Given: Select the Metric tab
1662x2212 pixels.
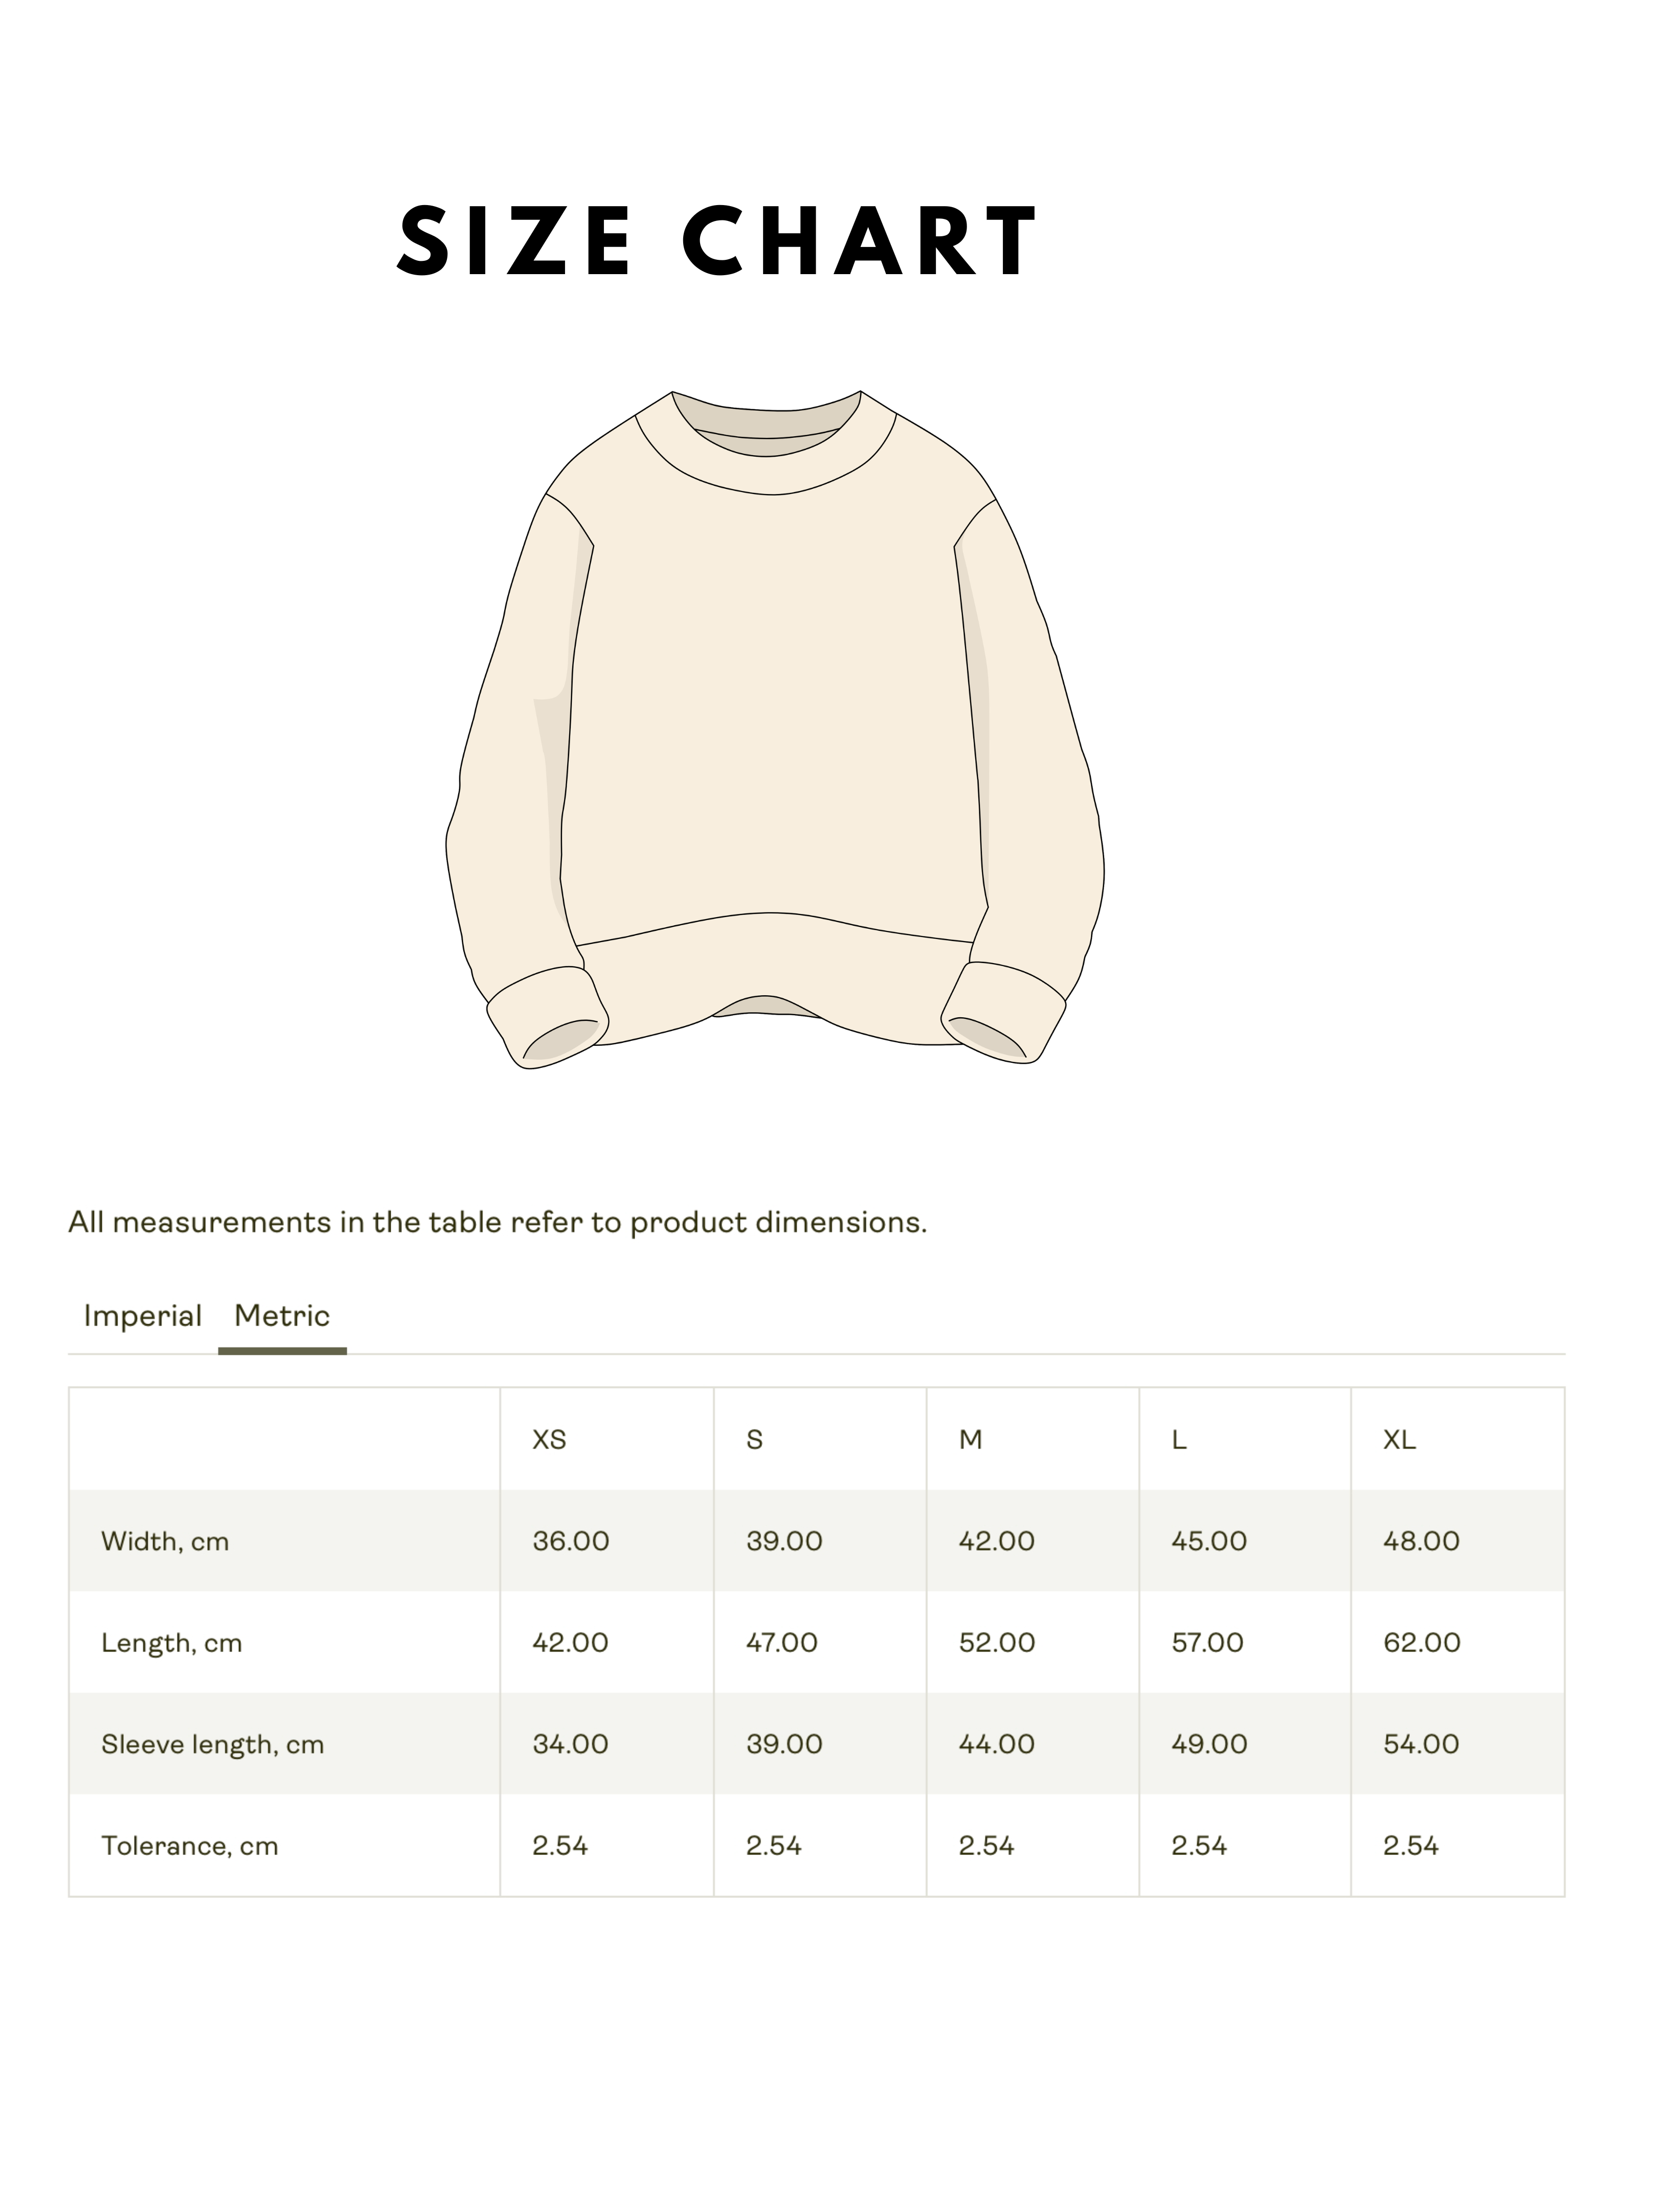Looking at the screenshot, I should coord(282,1316).
